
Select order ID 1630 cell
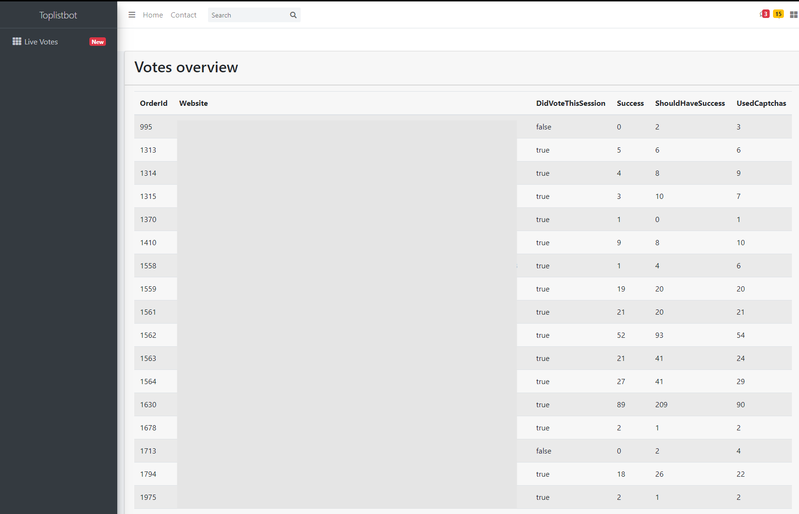coord(148,405)
